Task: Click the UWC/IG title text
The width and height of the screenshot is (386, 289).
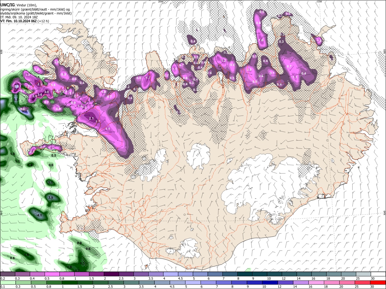Action: point(7,5)
